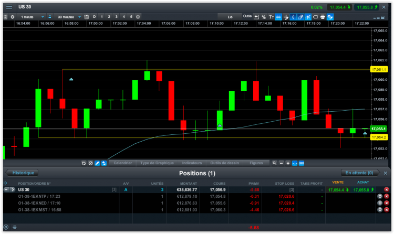Toggle the horizontal grid lines button
The image size is (394, 234).
click(278, 17)
